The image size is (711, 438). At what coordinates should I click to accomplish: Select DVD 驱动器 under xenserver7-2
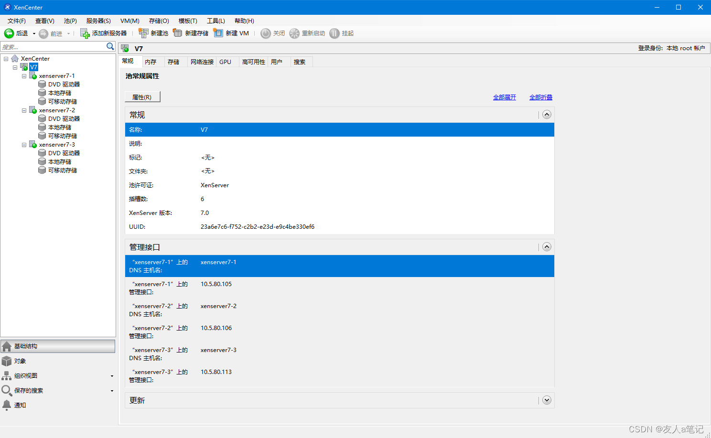[64, 118]
